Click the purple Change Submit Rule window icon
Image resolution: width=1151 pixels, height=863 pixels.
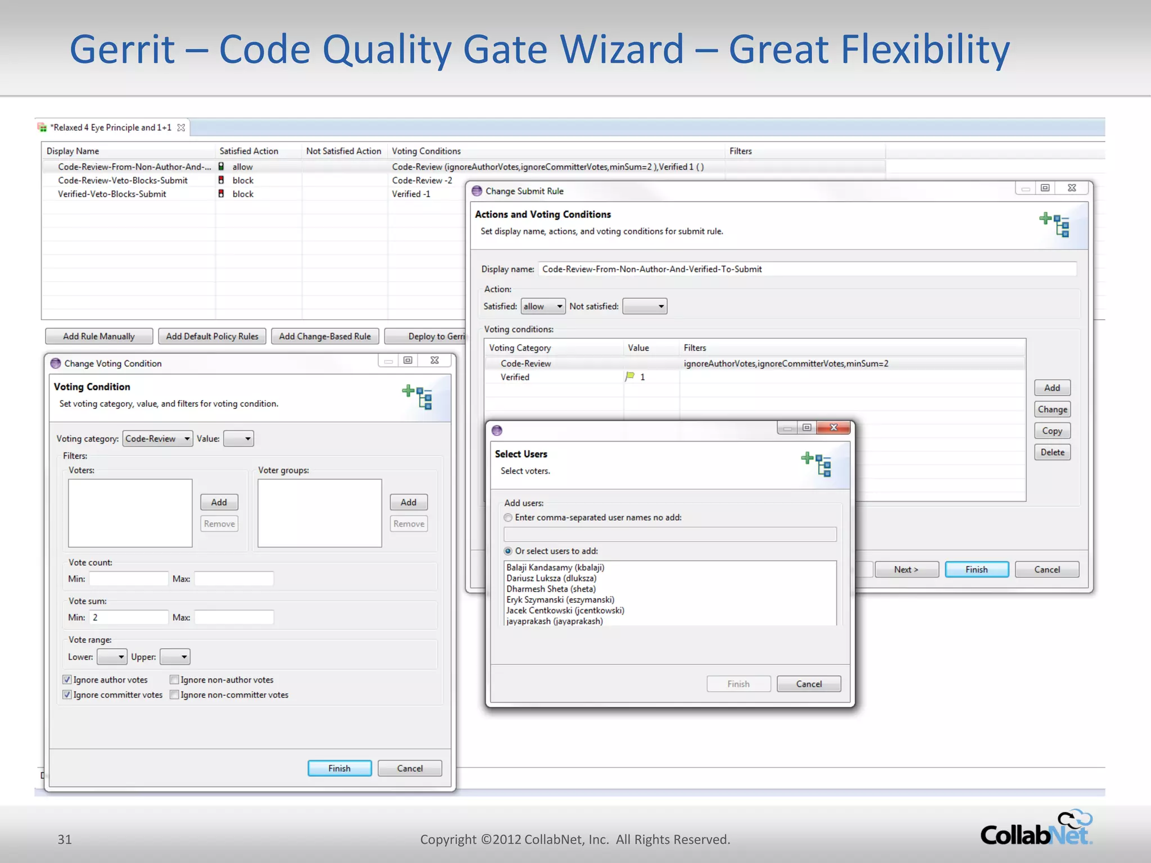click(477, 190)
